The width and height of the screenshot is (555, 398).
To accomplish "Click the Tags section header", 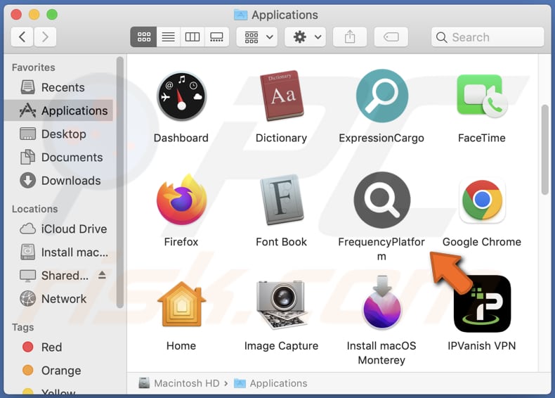I will coord(23,327).
